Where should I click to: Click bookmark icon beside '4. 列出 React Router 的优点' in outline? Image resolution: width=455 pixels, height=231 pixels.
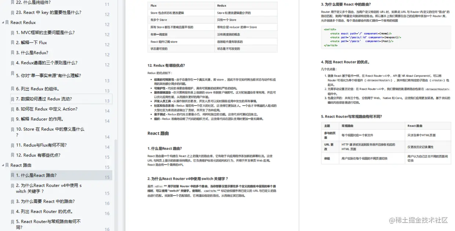(x=13, y=212)
